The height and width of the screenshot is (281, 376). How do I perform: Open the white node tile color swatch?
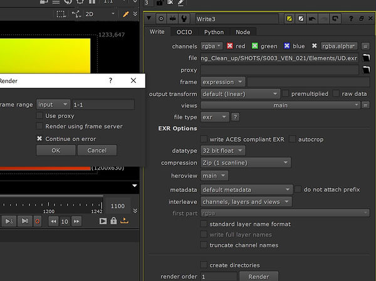point(301,19)
